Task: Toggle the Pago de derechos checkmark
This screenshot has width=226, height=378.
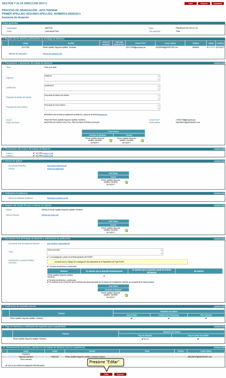Action: pyautogui.click(x=143, y=339)
